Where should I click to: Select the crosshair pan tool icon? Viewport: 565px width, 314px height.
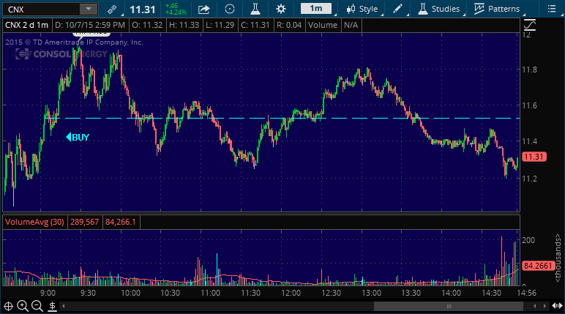click(x=8, y=307)
